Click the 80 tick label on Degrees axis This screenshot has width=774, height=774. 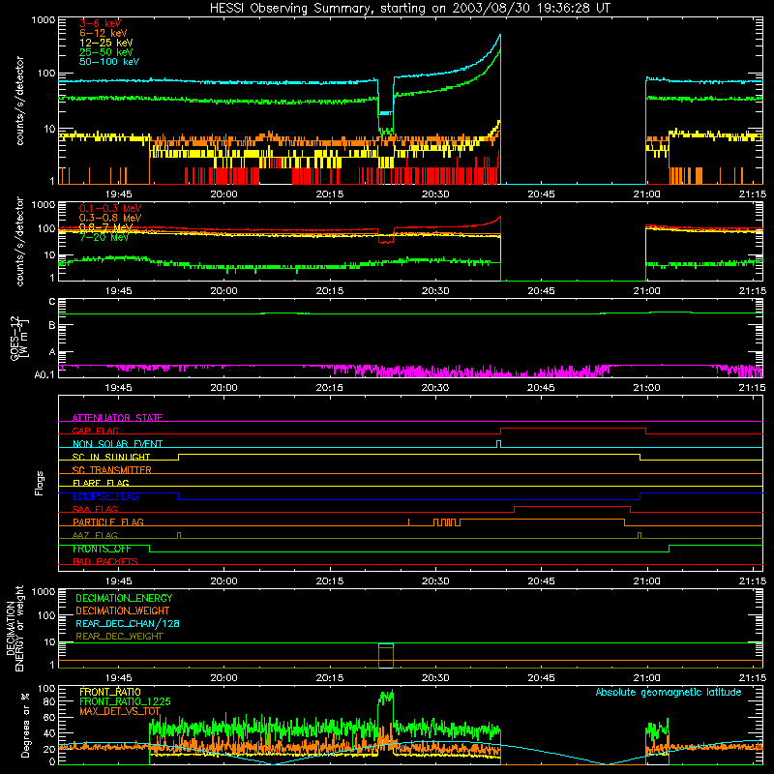49,701
